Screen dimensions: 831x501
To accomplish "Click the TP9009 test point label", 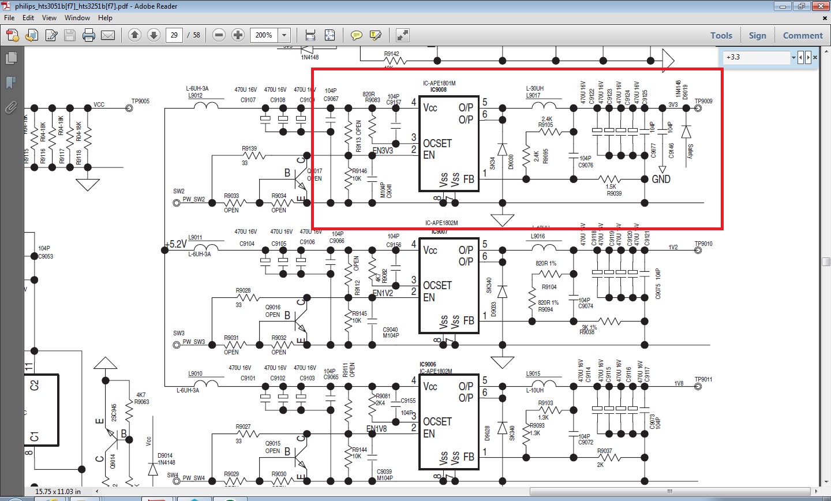I will (703, 101).
